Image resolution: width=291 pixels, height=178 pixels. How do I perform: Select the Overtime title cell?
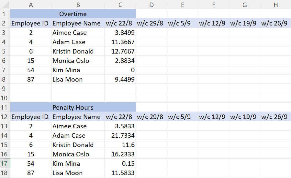tap(73, 14)
